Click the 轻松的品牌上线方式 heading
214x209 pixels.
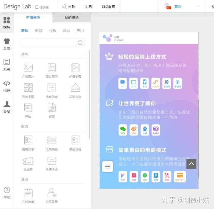(142, 57)
